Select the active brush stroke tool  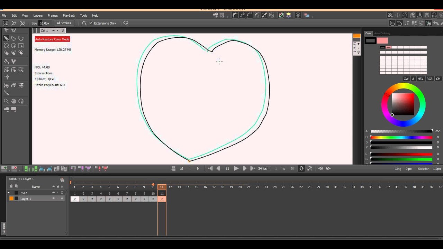(6, 38)
